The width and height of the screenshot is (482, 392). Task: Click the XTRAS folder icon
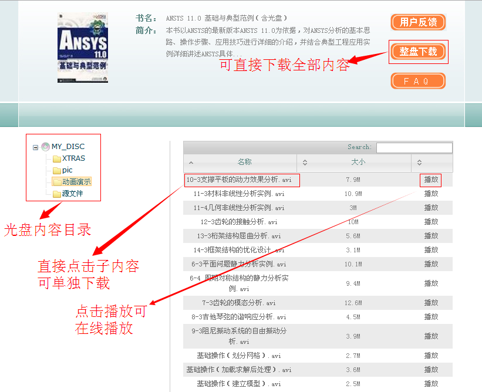[57, 158]
